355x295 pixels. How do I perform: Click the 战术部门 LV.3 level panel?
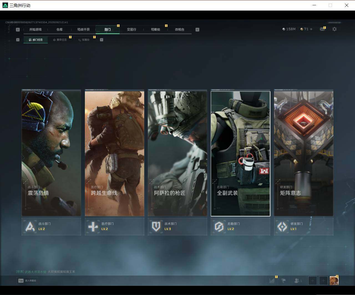pos(177,226)
